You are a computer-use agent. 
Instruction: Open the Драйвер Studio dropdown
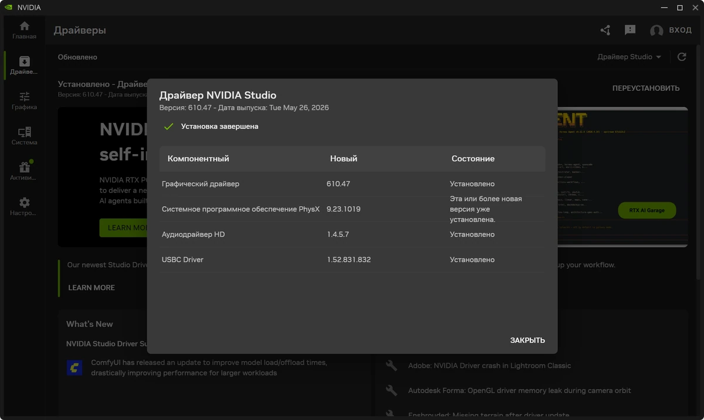point(629,57)
